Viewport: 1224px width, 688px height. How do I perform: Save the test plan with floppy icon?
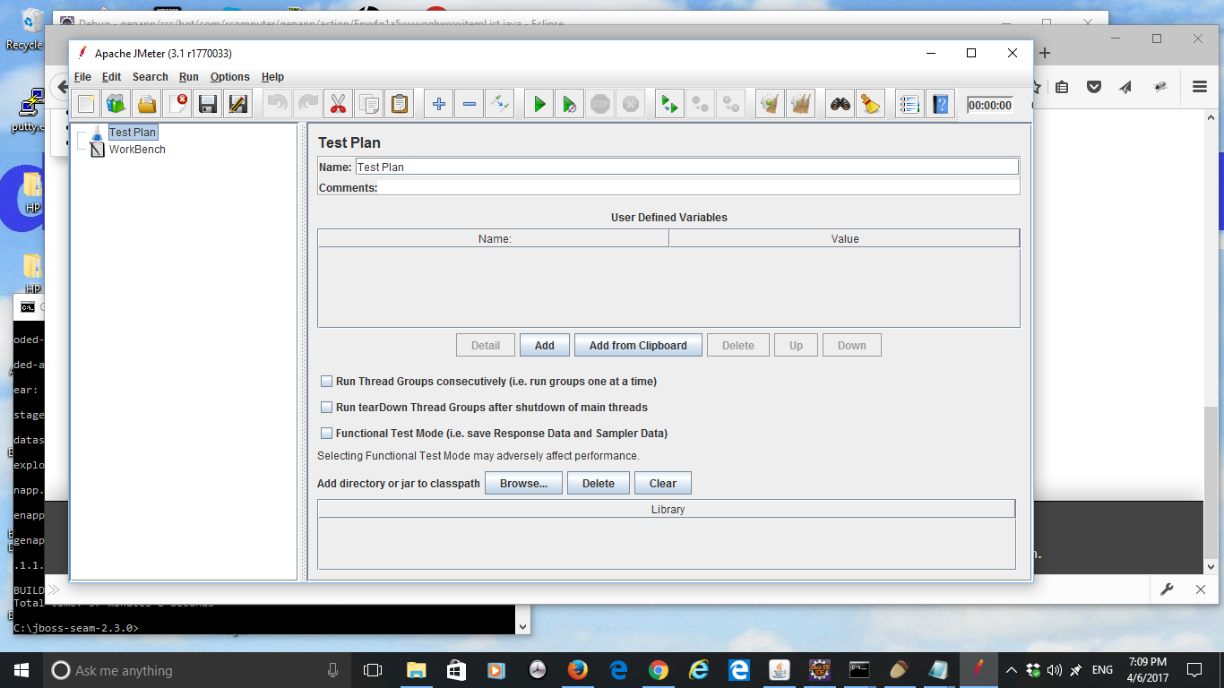tap(208, 104)
